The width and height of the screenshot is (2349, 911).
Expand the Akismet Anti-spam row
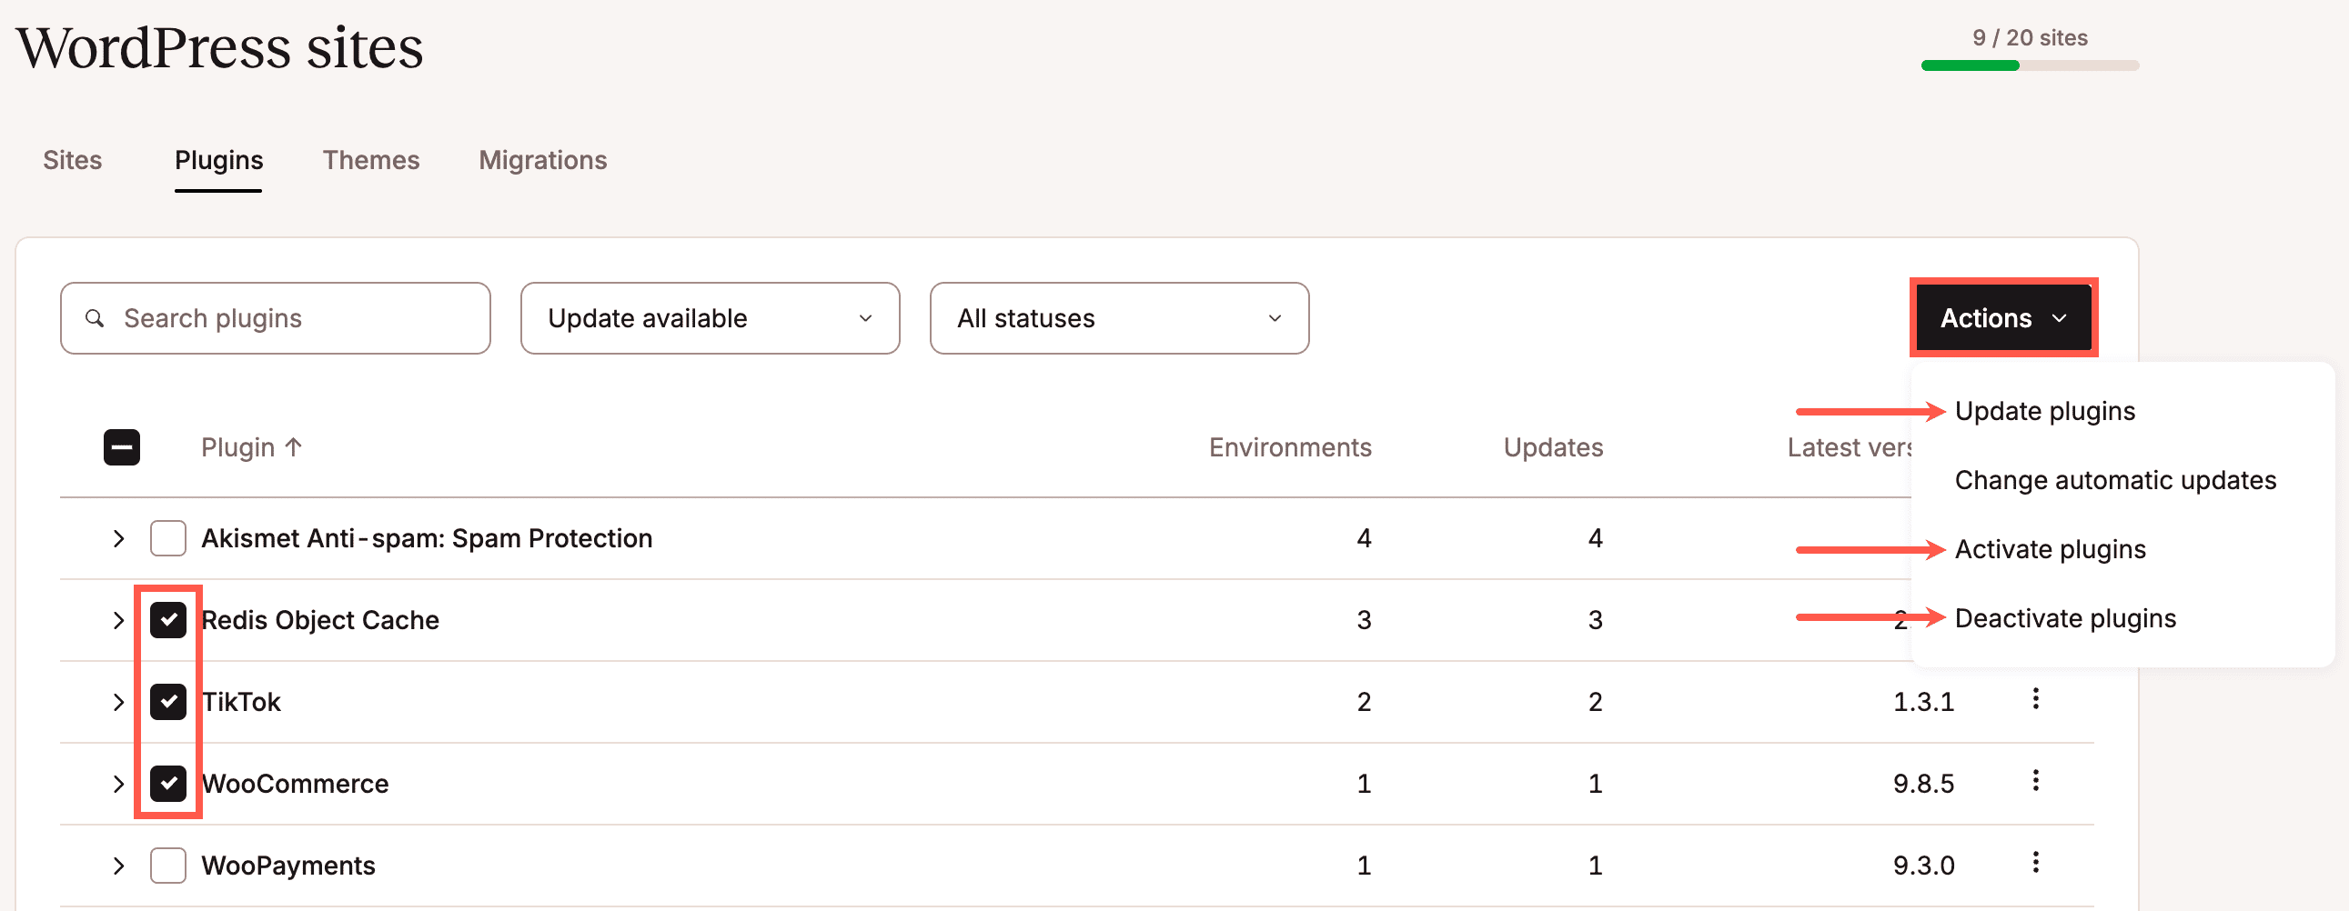(x=117, y=537)
